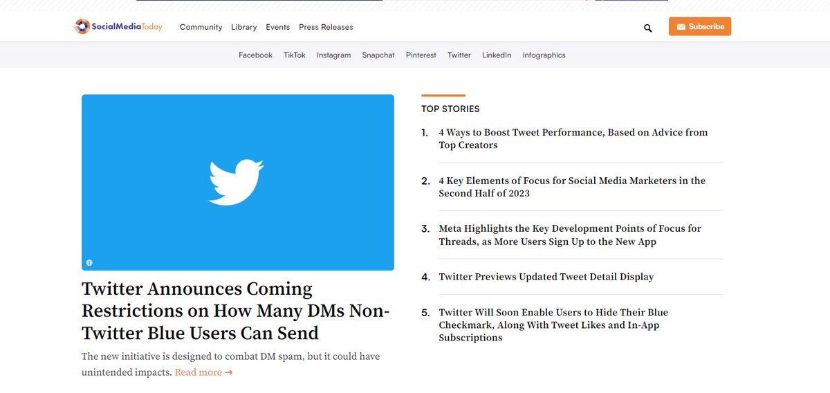Open the Library menu item
Viewport: 830px width, 393px height.
pyautogui.click(x=244, y=27)
